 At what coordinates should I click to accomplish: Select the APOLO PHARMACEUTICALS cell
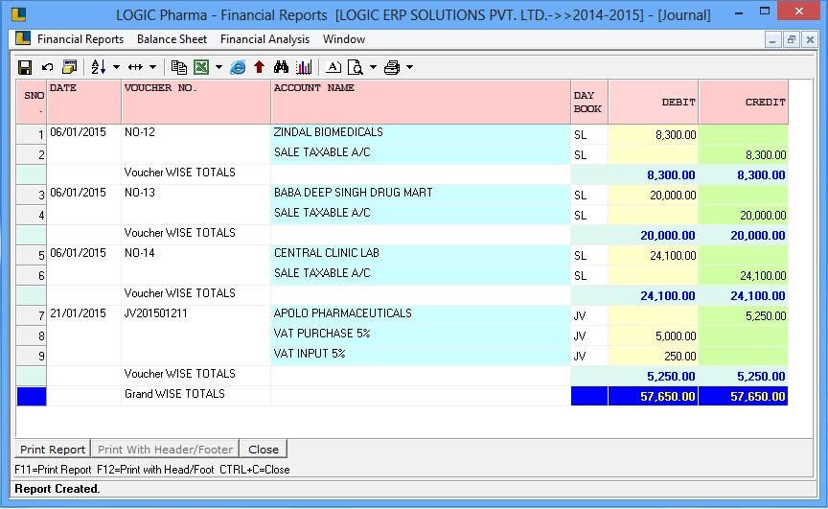(421, 314)
